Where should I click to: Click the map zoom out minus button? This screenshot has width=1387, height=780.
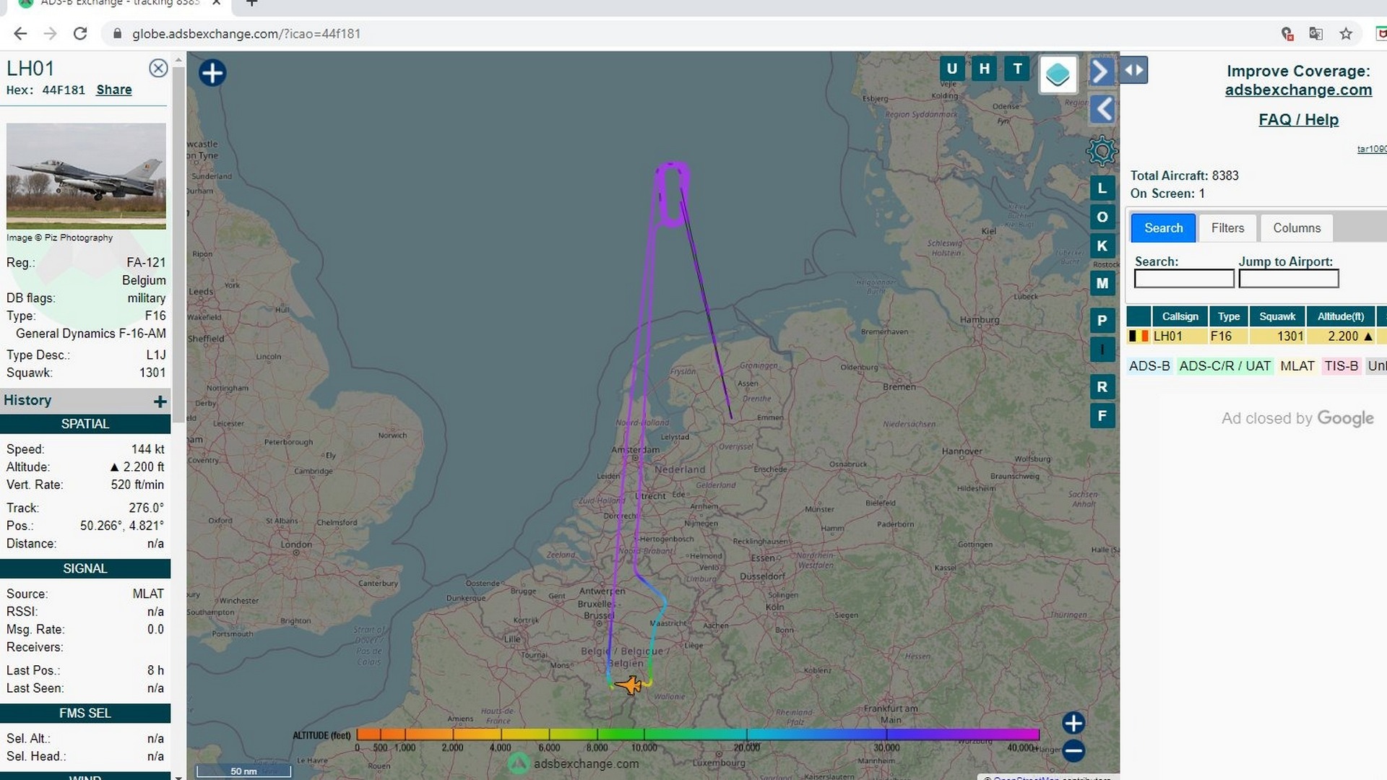1073,751
